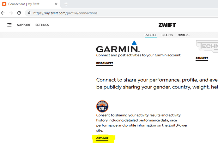Image resolution: width=218 pixels, height=148 pixels.
Task: Disconnect the Garmin account
Action: point(105,63)
